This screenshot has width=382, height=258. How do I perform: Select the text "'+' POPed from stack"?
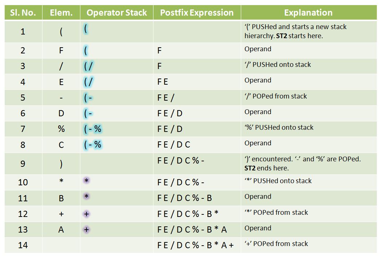point(276,243)
